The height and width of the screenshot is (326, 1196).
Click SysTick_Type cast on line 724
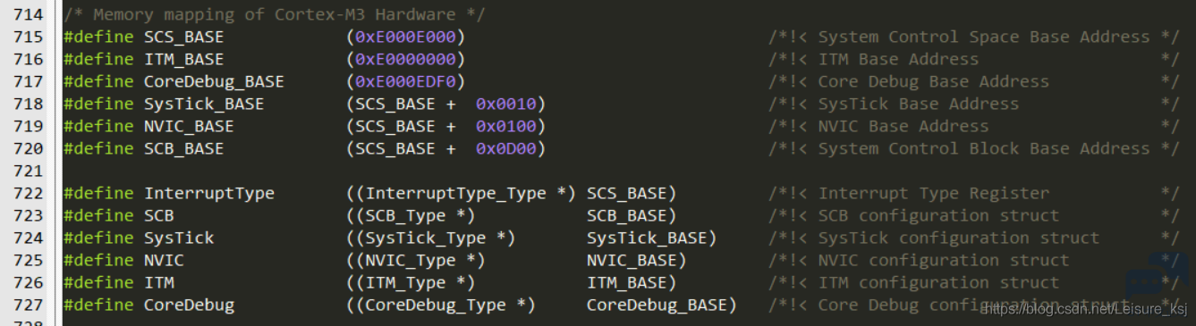tap(436, 238)
